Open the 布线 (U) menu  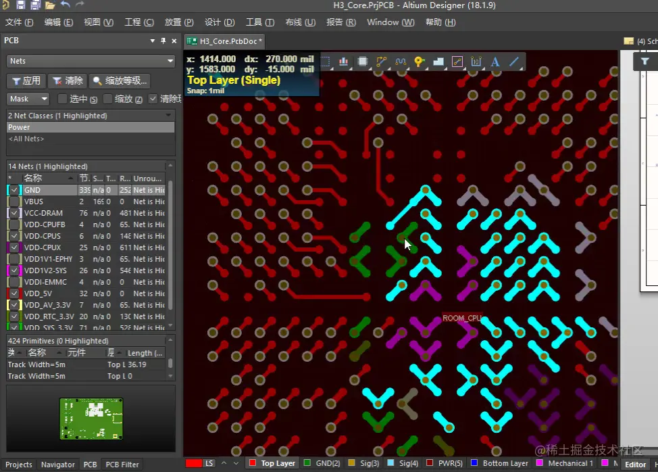click(300, 22)
